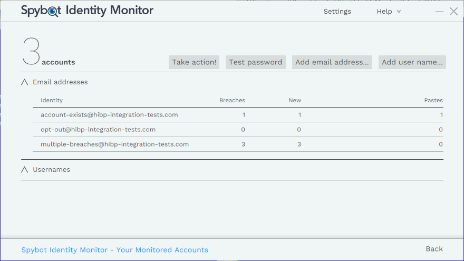464x261 pixels.
Task: Click the Back button
Action: [x=434, y=249]
